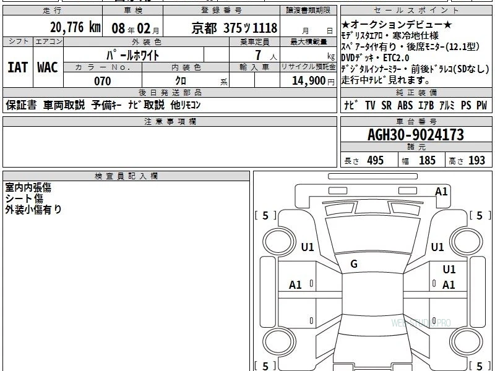This screenshot has width=495, height=371.
Task: Click the height value 193
Action: [476, 161]
